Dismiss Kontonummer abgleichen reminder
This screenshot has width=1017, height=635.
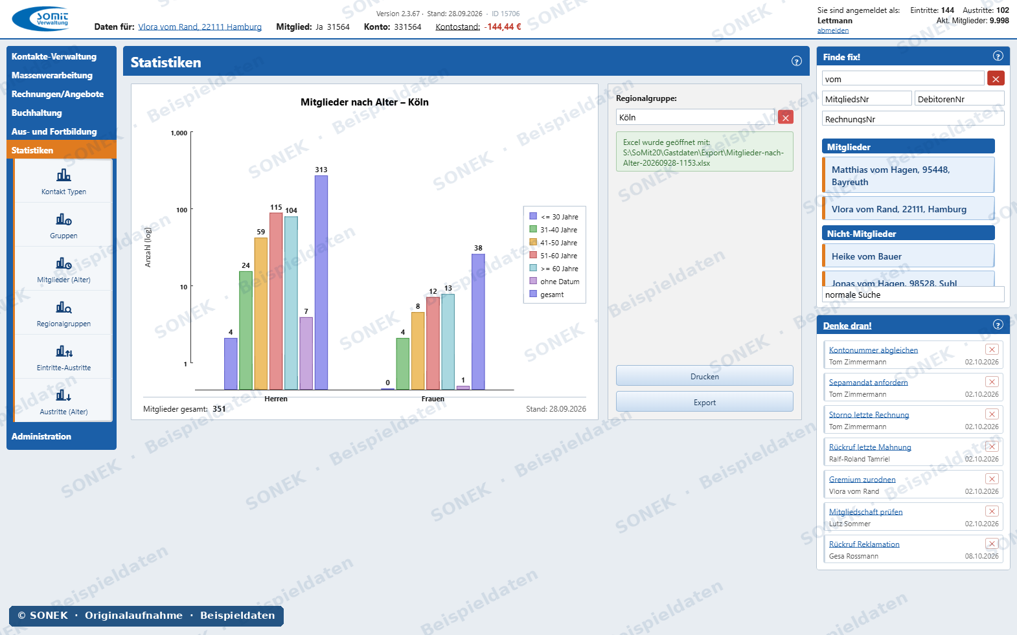coord(992,350)
